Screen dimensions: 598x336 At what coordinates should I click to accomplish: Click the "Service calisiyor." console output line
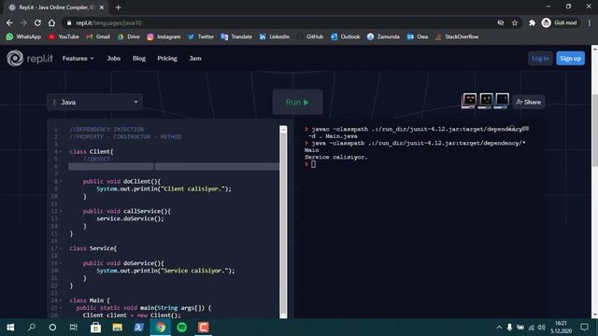336,157
